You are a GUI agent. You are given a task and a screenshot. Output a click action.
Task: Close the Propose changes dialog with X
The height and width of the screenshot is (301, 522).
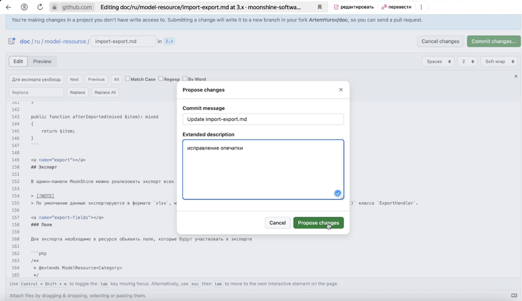(x=341, y=90)
